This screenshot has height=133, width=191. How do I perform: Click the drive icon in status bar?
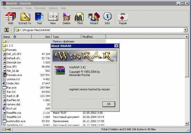click(4, 130)
